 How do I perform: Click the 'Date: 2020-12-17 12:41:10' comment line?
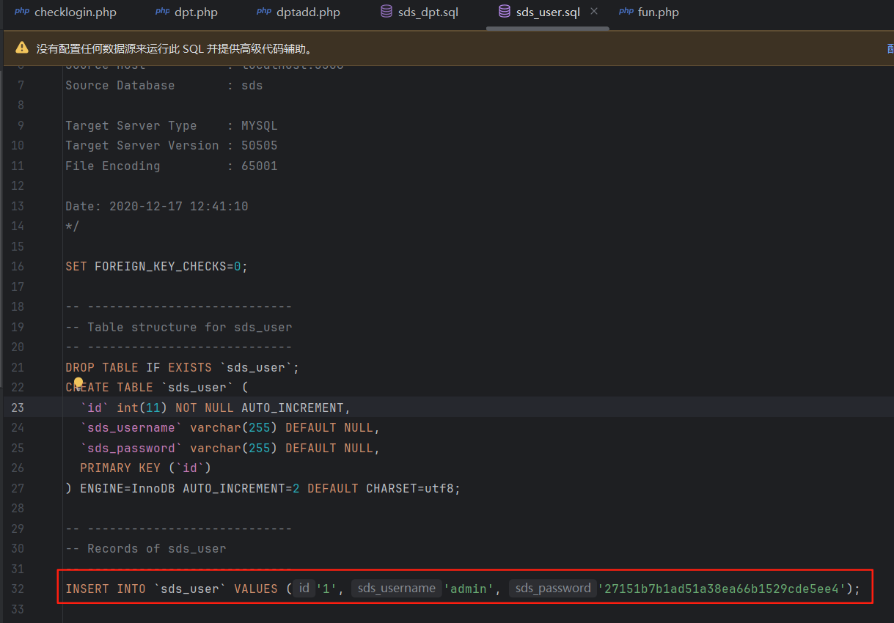point(157,207)
